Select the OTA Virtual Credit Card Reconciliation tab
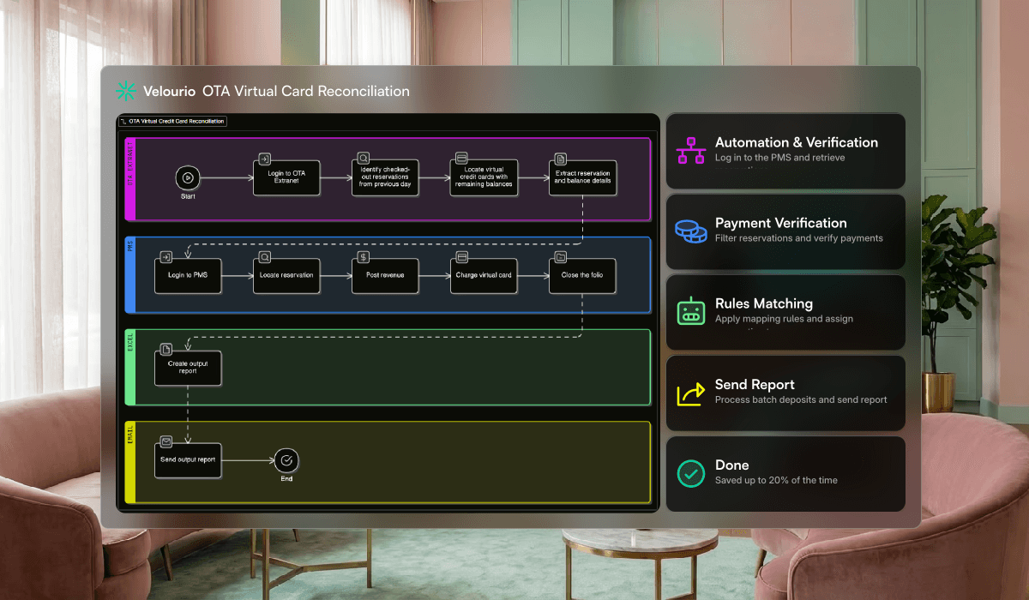This screenshot has height=600, width=1029. tap(172, 122)
